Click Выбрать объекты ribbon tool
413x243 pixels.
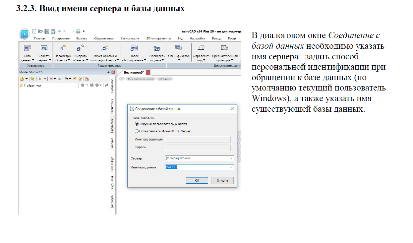pos(81,53)
